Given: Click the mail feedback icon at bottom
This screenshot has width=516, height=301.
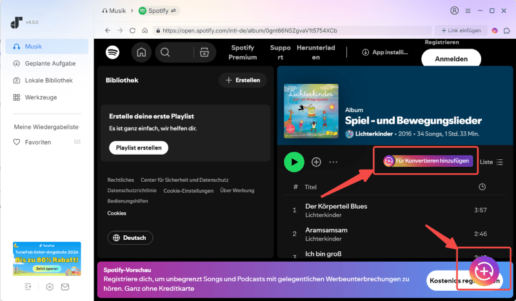Looking at the screenshot, I should 65,287.
